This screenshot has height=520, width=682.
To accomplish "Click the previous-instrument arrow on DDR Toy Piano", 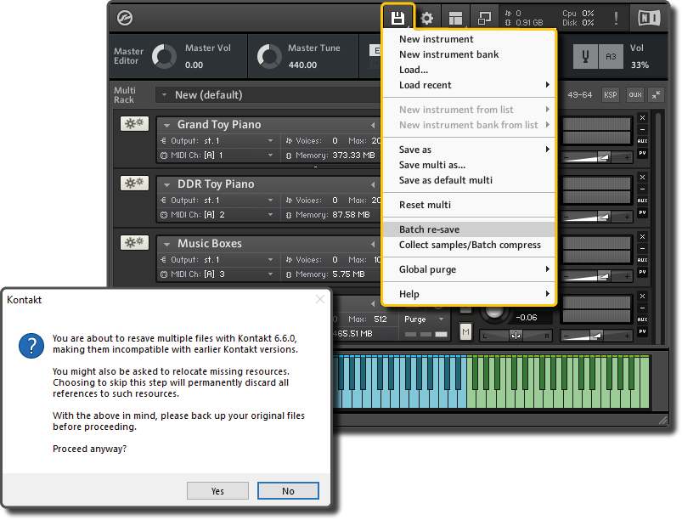I will click(373, 185).
